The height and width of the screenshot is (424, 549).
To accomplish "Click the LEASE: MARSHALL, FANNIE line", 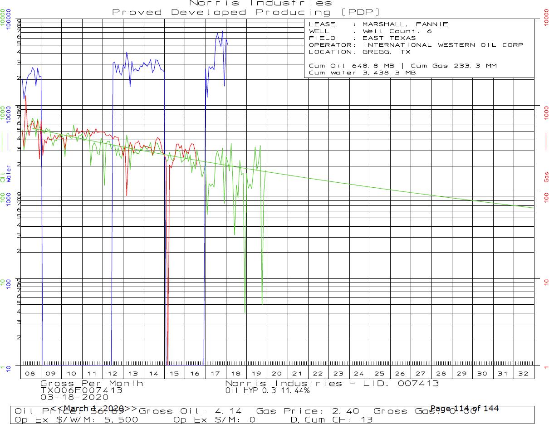I will coord(378,24).
